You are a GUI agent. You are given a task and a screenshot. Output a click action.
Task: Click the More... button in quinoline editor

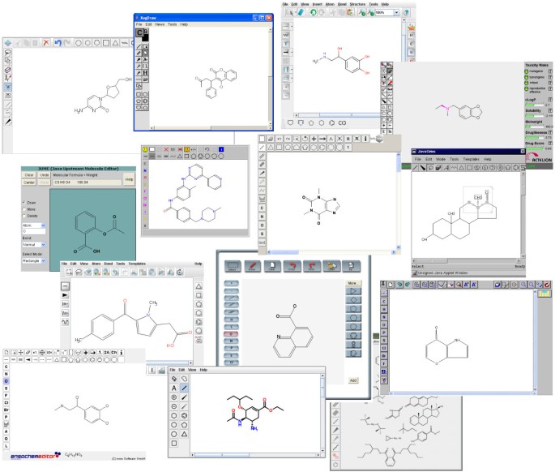click(x=352, y=283)
